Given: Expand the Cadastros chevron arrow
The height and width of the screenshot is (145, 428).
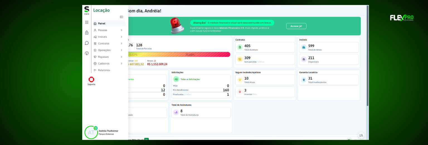Looking at the screenshot, I should click(x=121, y=63).
